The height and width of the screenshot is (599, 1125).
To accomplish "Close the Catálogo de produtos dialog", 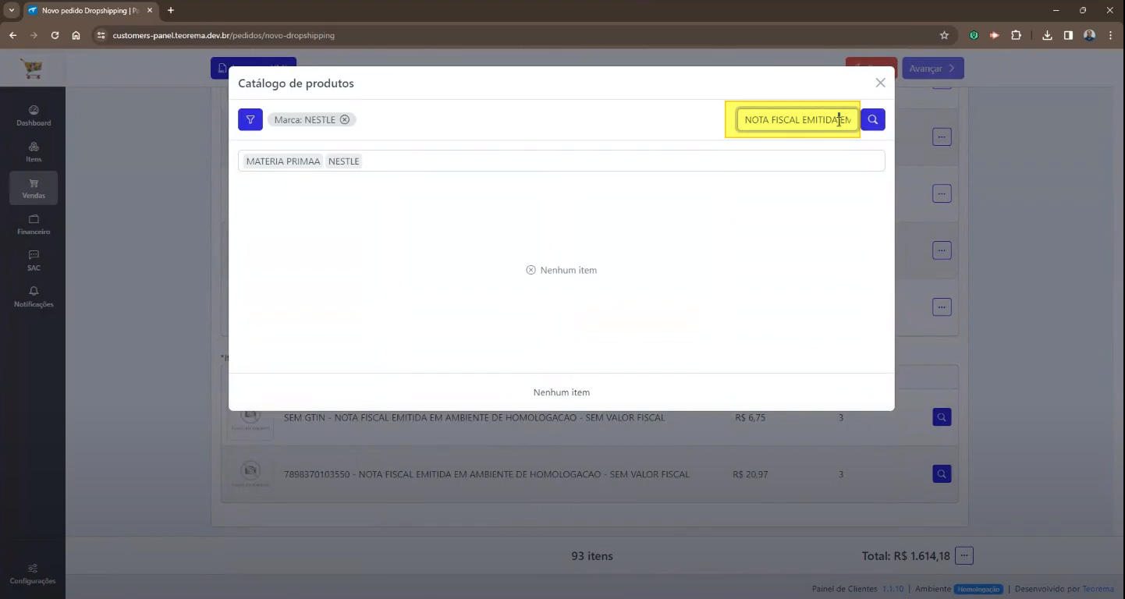I will point(880,83).
